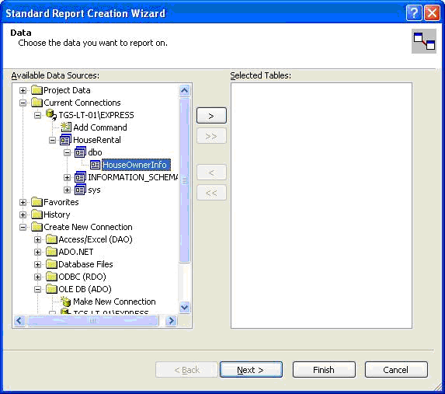The width and height of the screenshot is (445, 394).
Task: Click the vertical scrollbar down arrow
Action: [x=185, y=307]
